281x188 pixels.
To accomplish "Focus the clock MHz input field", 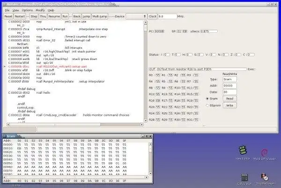I will pos(167,16).
